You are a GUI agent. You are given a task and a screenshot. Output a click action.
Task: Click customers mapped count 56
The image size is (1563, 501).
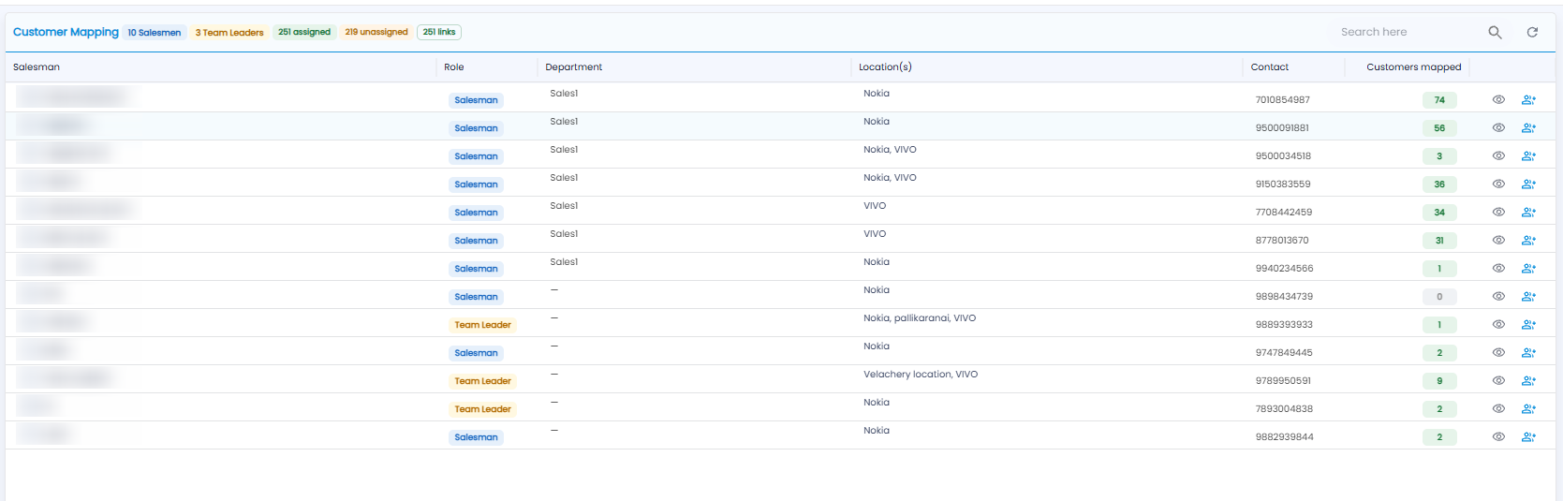coord(1439,128)
